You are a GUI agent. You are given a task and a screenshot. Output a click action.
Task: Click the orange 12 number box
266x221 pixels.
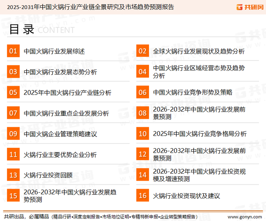143,154
